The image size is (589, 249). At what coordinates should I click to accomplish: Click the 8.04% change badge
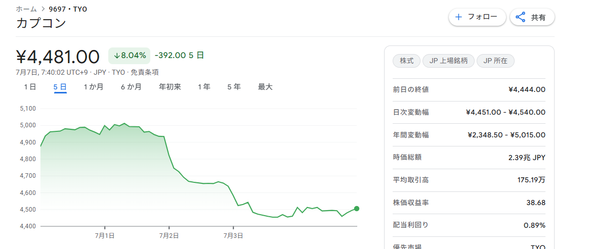(129, 56)
